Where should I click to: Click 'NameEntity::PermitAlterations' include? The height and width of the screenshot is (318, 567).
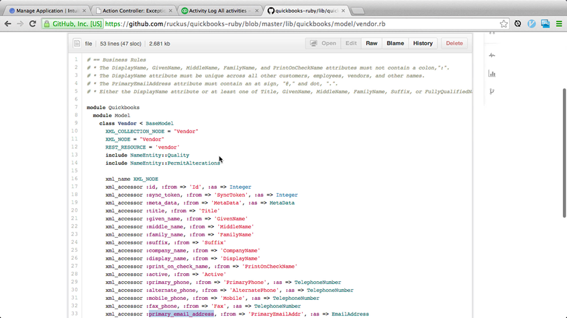175,163
